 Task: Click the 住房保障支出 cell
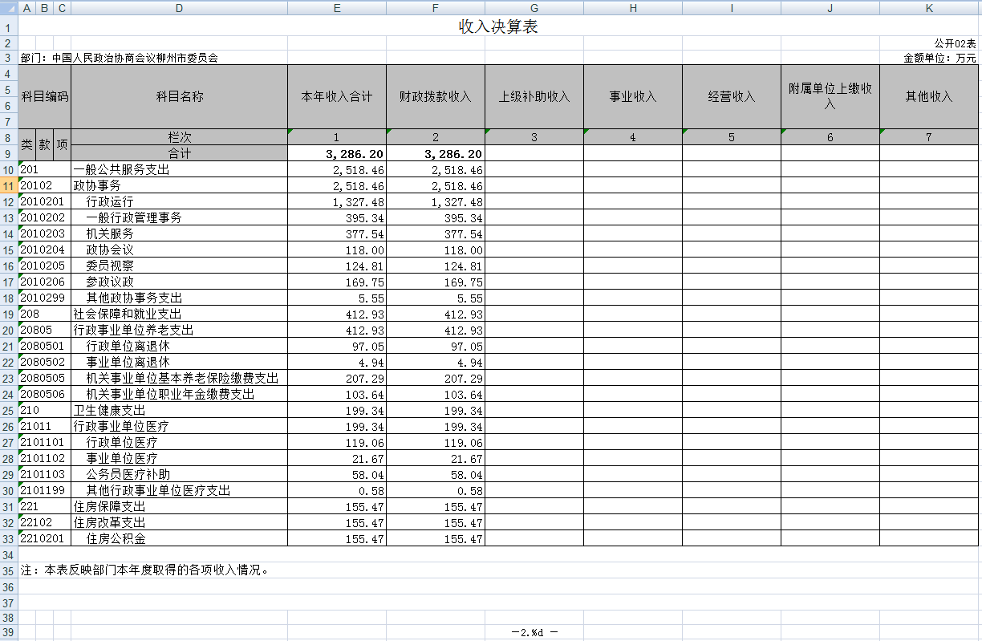(180, 506)
